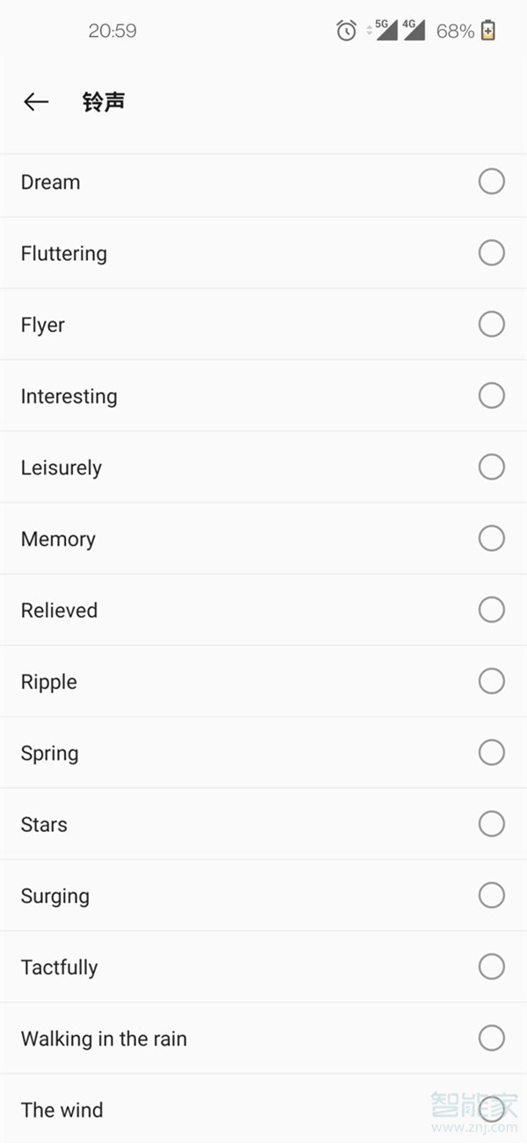Image resolution: width=527 pixels, height=1144 pixels.
Task: Tap the battery status icon
Action: click(488, 31)
